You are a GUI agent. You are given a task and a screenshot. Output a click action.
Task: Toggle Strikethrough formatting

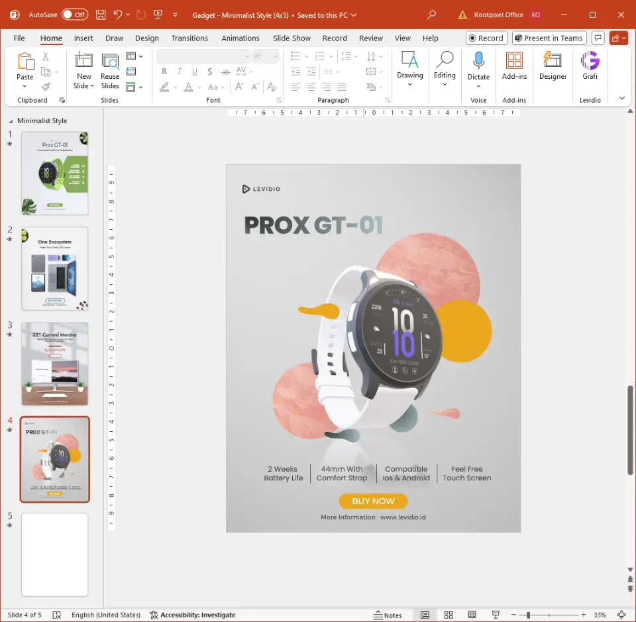point(225,72)
